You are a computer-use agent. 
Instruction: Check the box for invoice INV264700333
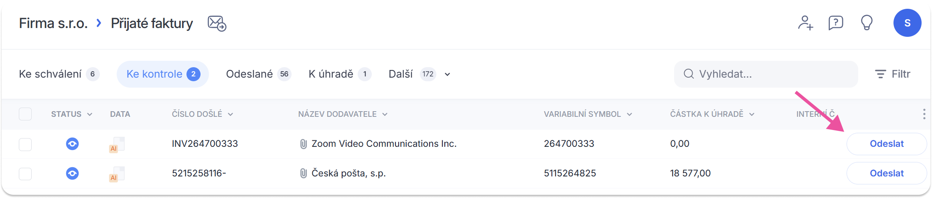click(25, 144)
